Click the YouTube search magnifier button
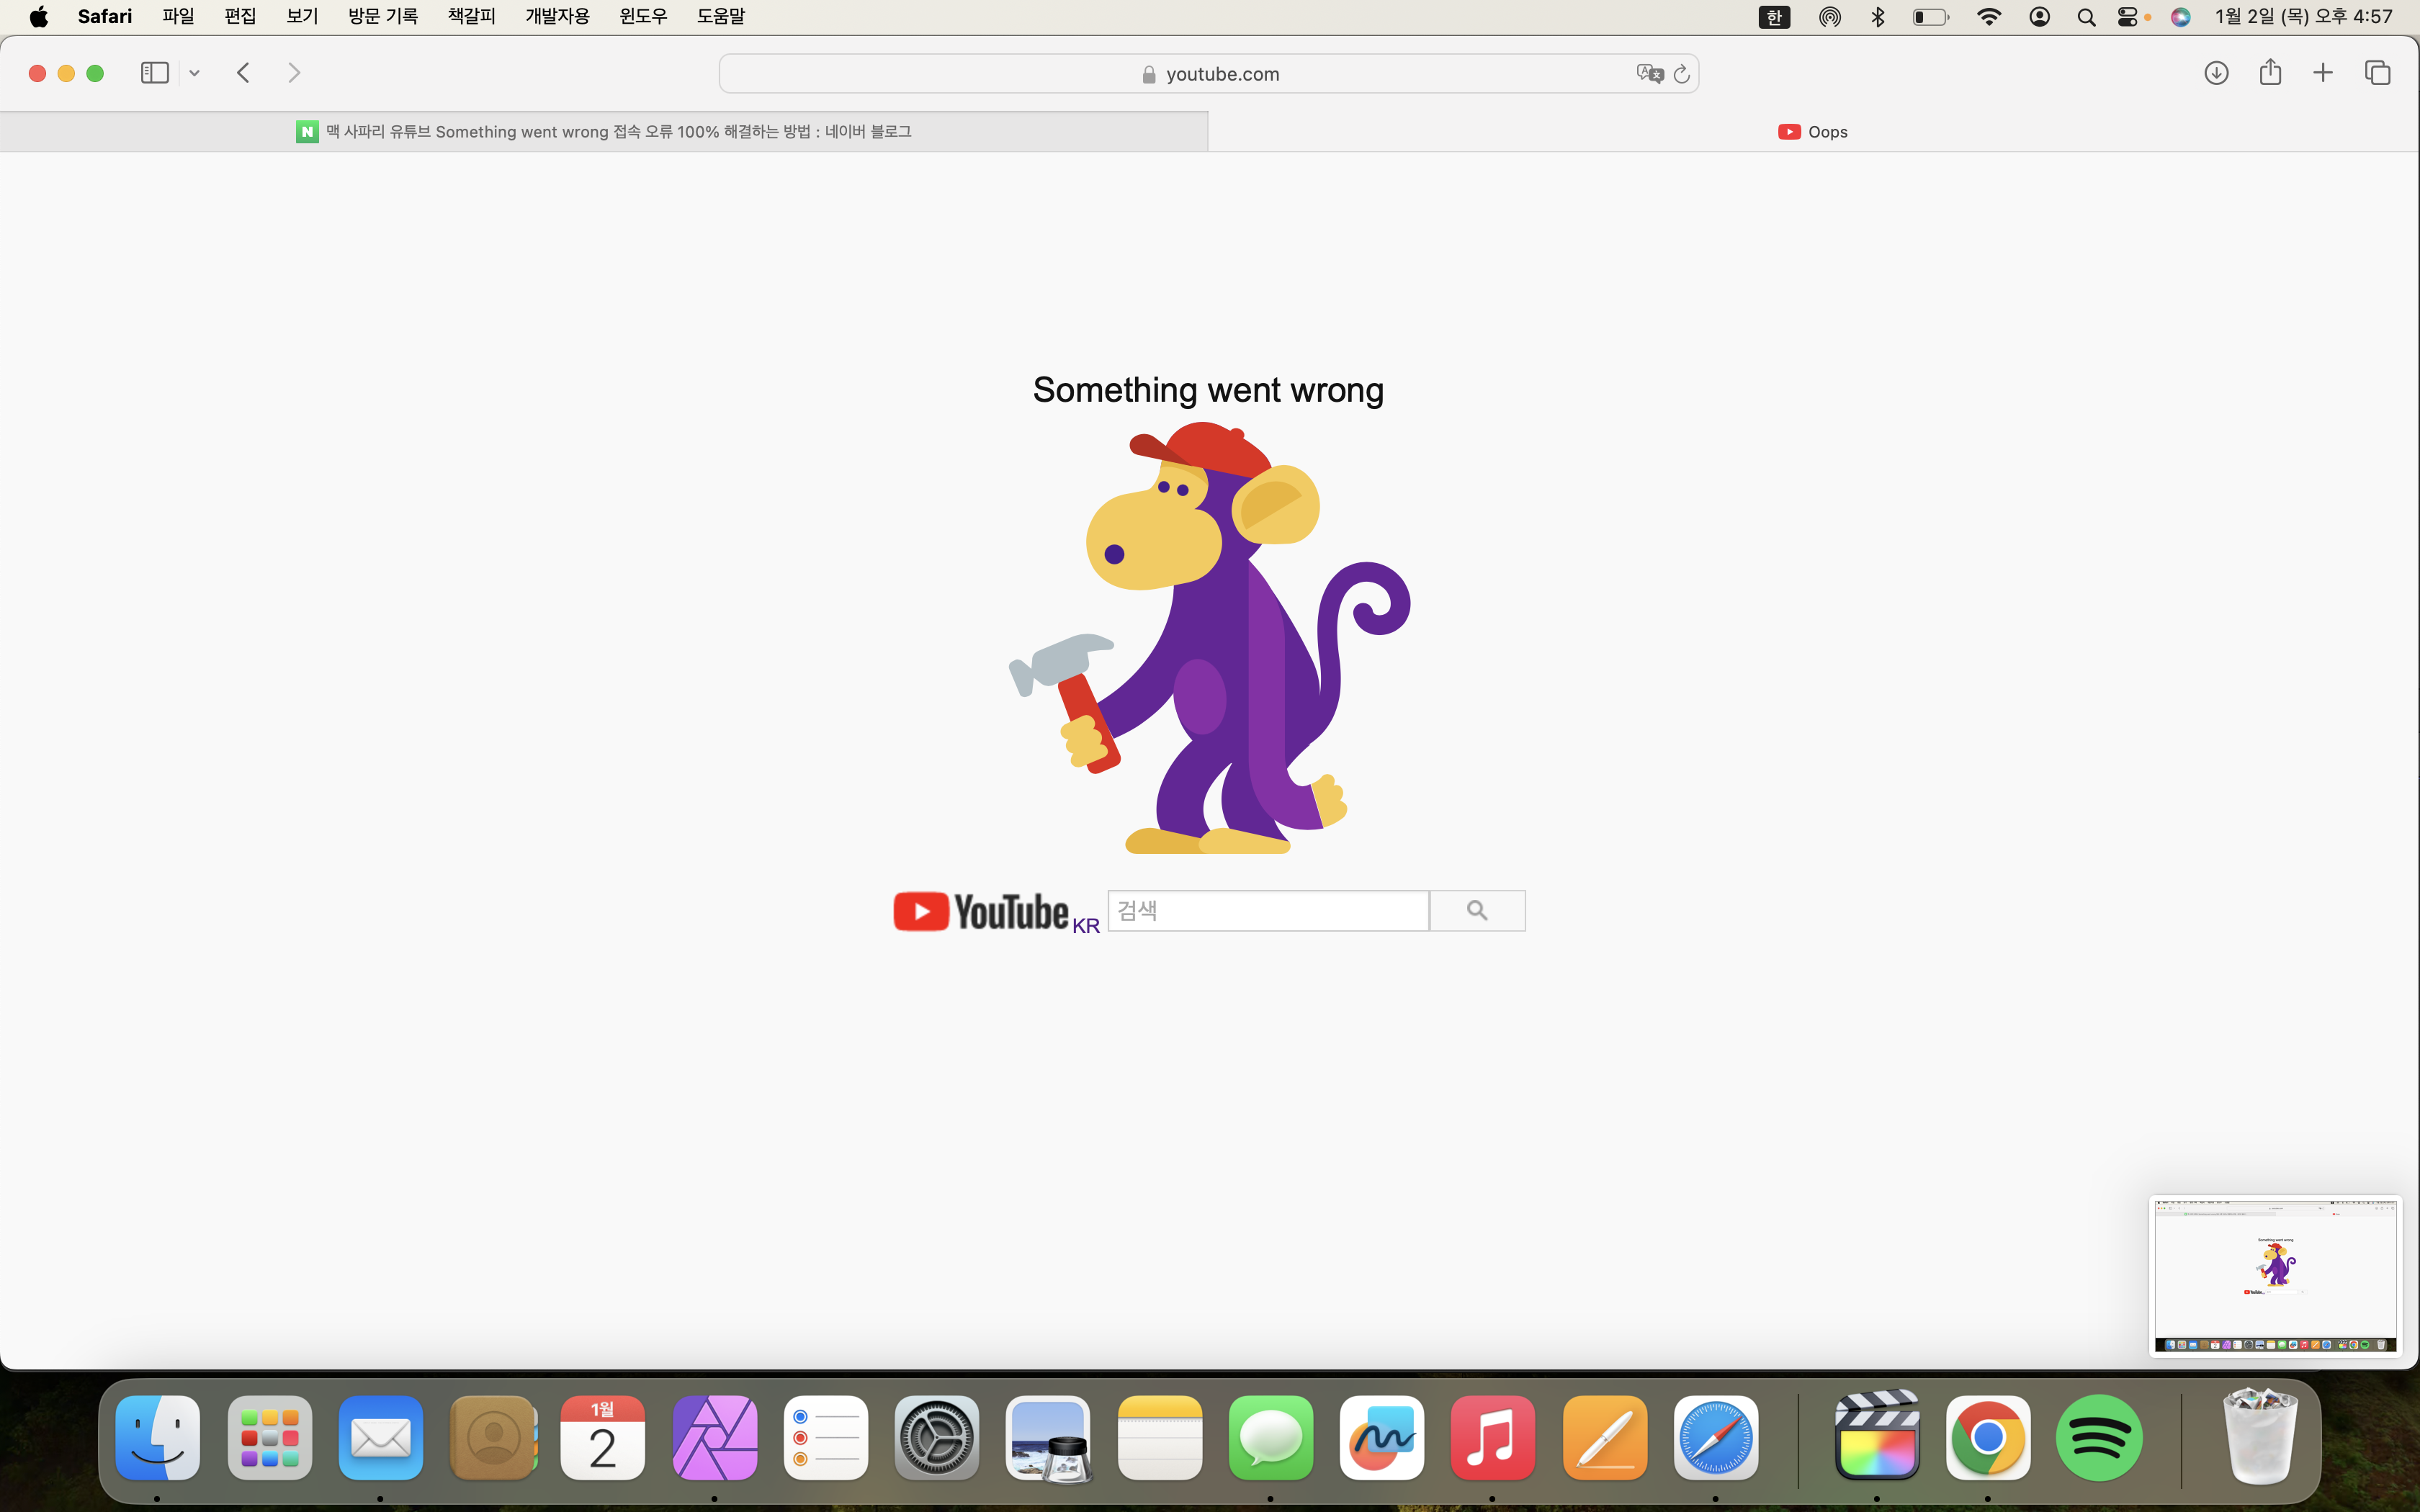 pos(1477,910)
